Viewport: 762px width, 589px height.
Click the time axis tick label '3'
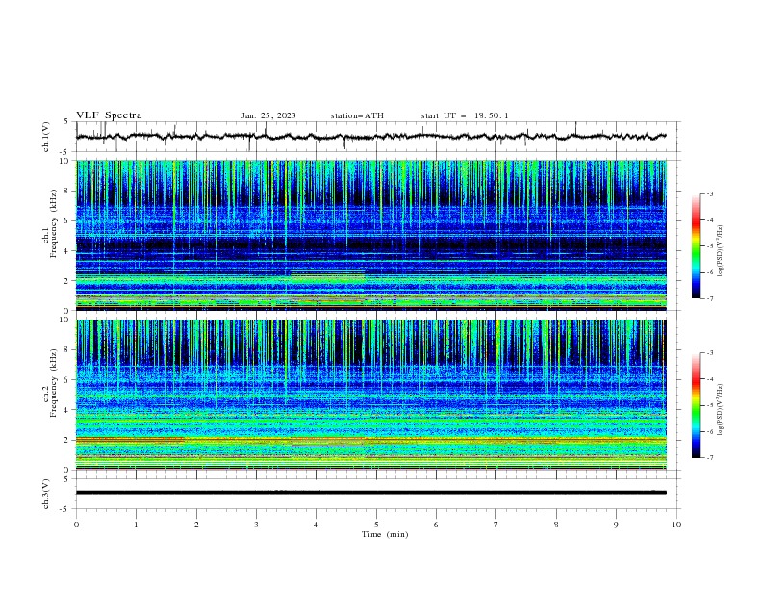tap(256, 525)
